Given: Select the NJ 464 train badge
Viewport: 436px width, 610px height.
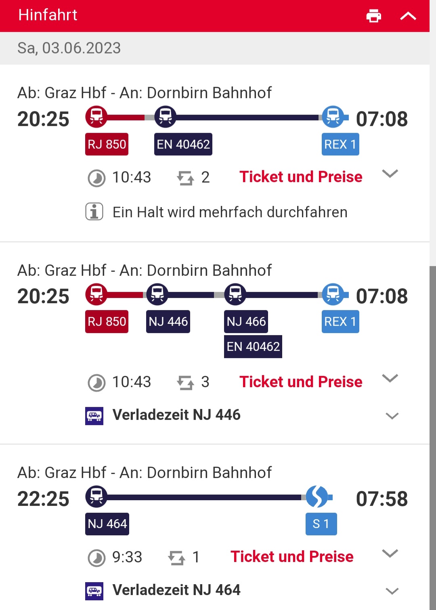Looking at the screenshot, I should pyautogui.click(x=107, y=524).
